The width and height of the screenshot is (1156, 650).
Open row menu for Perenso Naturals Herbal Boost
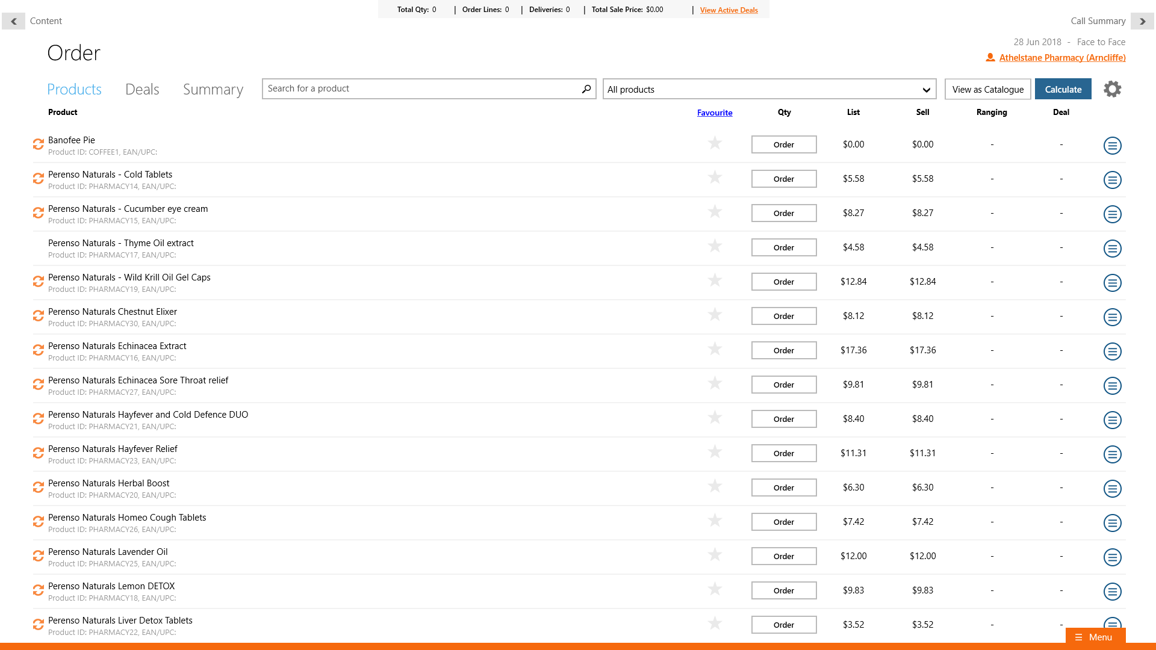pyautogui.click(x=1112, y=488)
